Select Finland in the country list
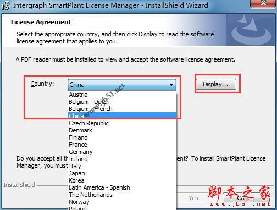 click(122, 137)
